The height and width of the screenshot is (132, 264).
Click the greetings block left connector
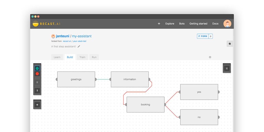tap(57, 79)
